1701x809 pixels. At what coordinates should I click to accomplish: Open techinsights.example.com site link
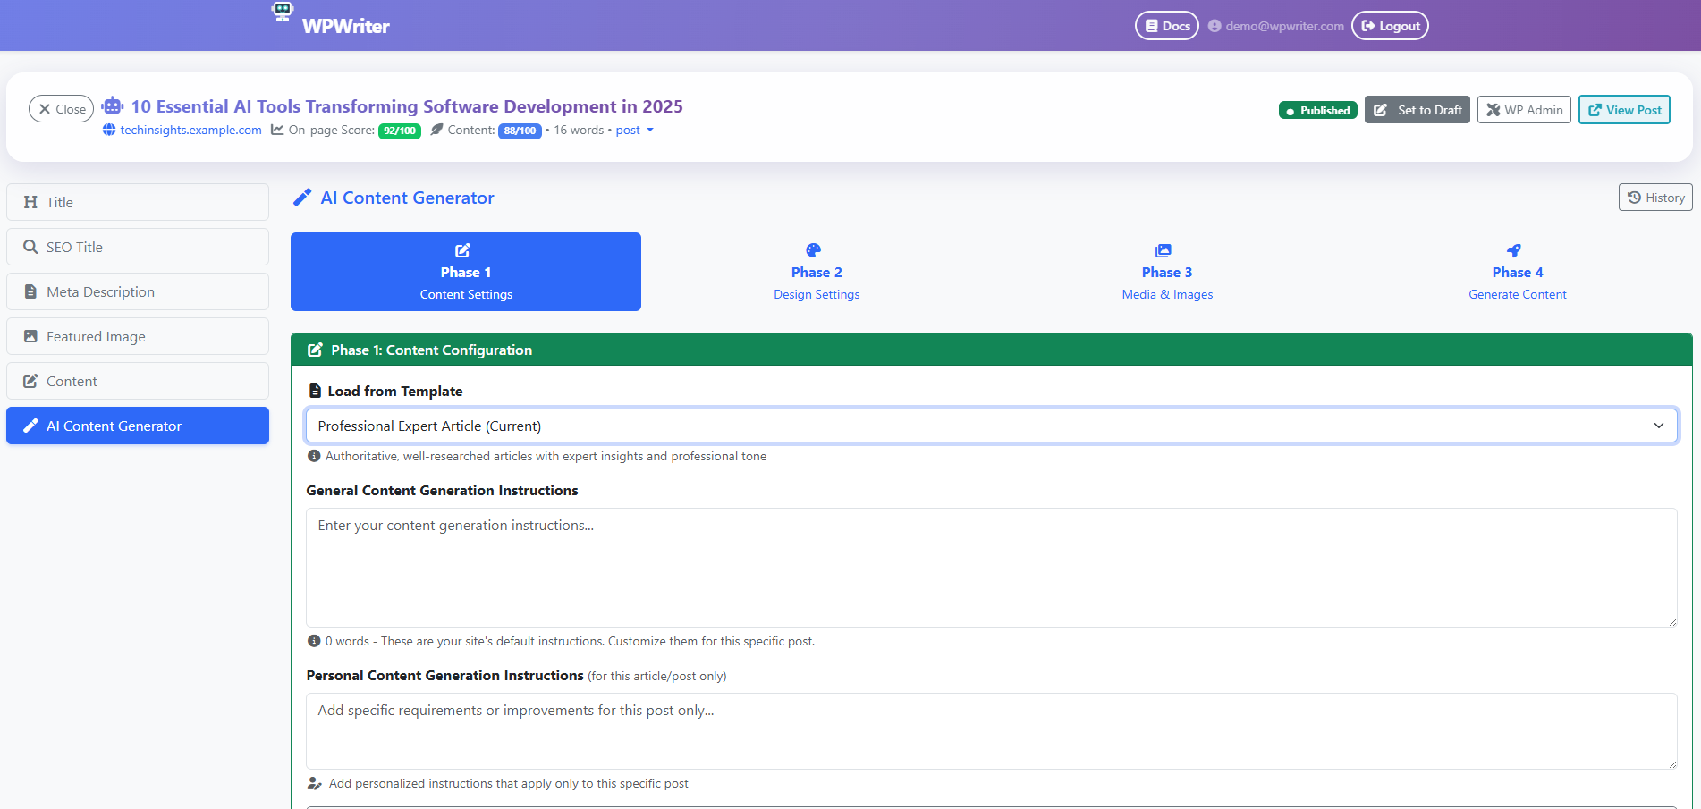tap(190, 130)
